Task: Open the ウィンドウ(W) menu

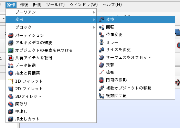Action: pos(84,5)
